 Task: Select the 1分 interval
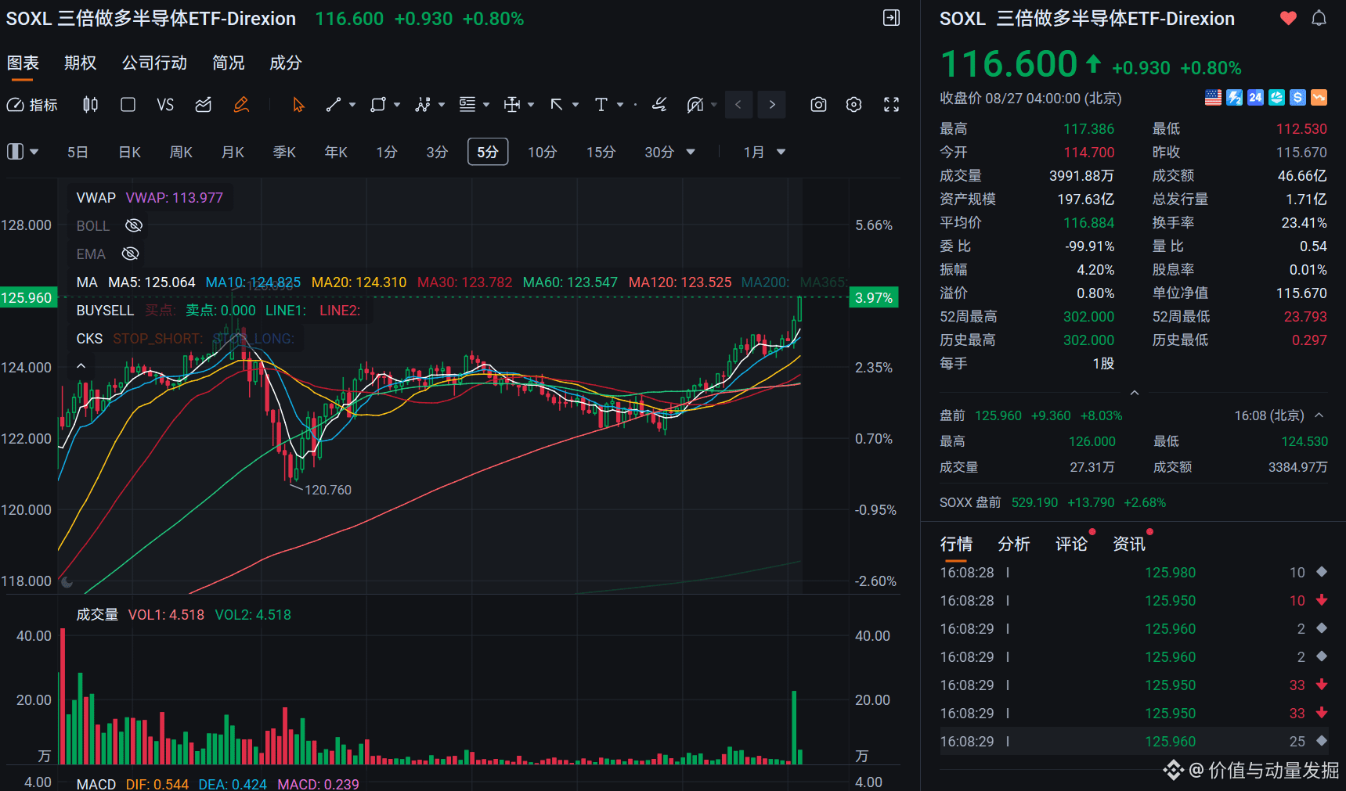point(387,152)
